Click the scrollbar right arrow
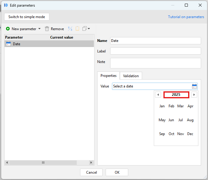The image size is (208, 180). tap(91, 163)
